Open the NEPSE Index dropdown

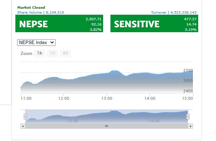(36, 42)
